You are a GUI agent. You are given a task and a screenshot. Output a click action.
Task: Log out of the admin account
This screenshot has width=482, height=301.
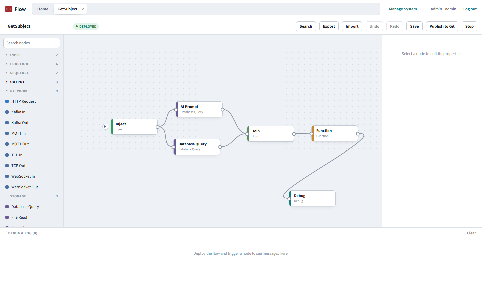tap(470, 9)
